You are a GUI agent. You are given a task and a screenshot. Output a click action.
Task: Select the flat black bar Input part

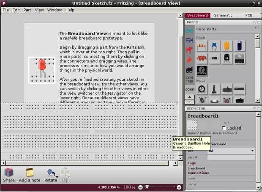[239, 89]
